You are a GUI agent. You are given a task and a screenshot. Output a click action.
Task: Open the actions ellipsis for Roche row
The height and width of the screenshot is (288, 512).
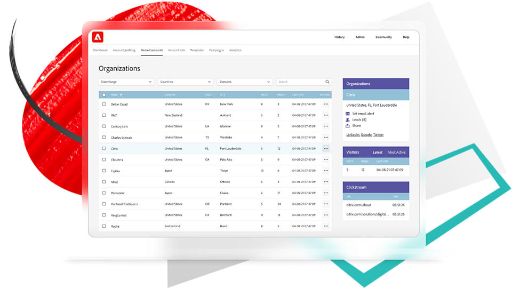tap(326, 226)
